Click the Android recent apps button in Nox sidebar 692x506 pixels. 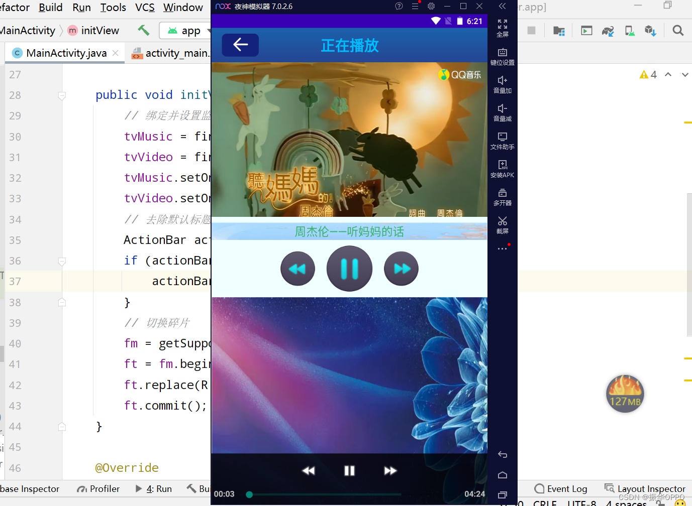503,495
